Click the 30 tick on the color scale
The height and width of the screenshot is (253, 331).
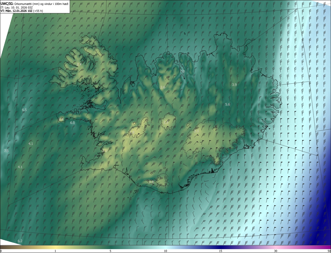[x=276, y=251]
